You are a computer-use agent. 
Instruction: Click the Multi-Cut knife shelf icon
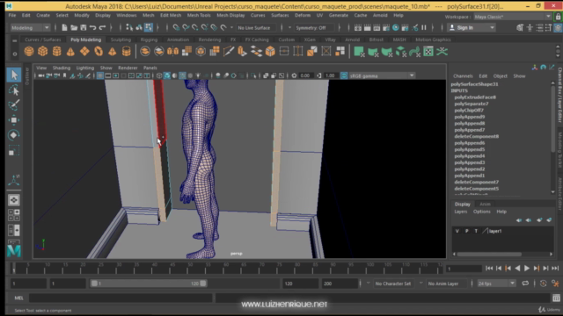click(x=229, y=52)
